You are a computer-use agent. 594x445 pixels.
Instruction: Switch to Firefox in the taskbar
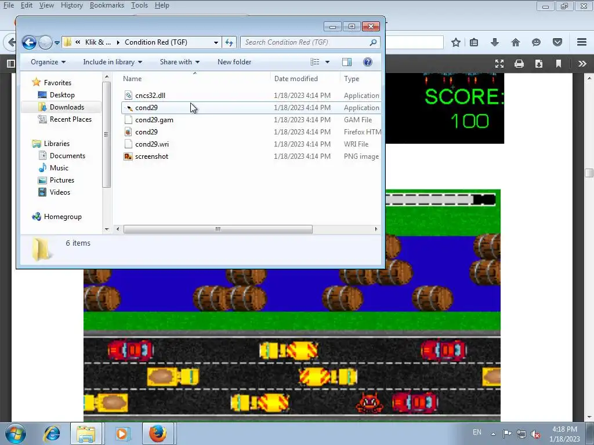158,433
